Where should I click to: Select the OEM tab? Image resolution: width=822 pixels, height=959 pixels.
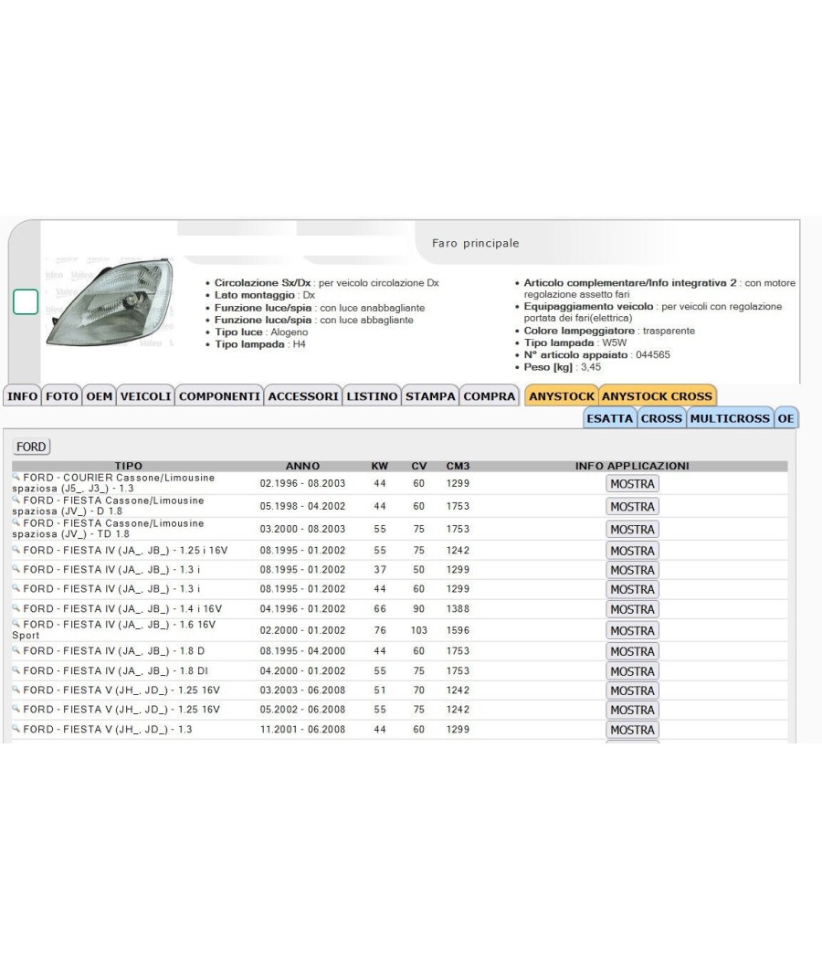pos(99,396)
